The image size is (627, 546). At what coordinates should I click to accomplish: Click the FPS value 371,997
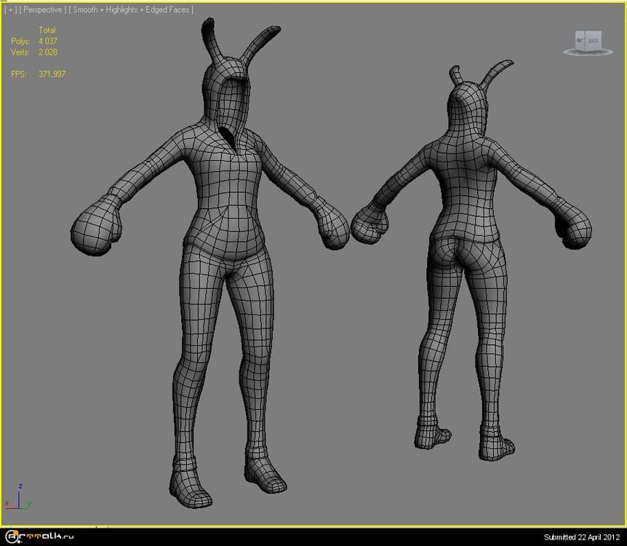pyautogui.click(x=52, y=74)
